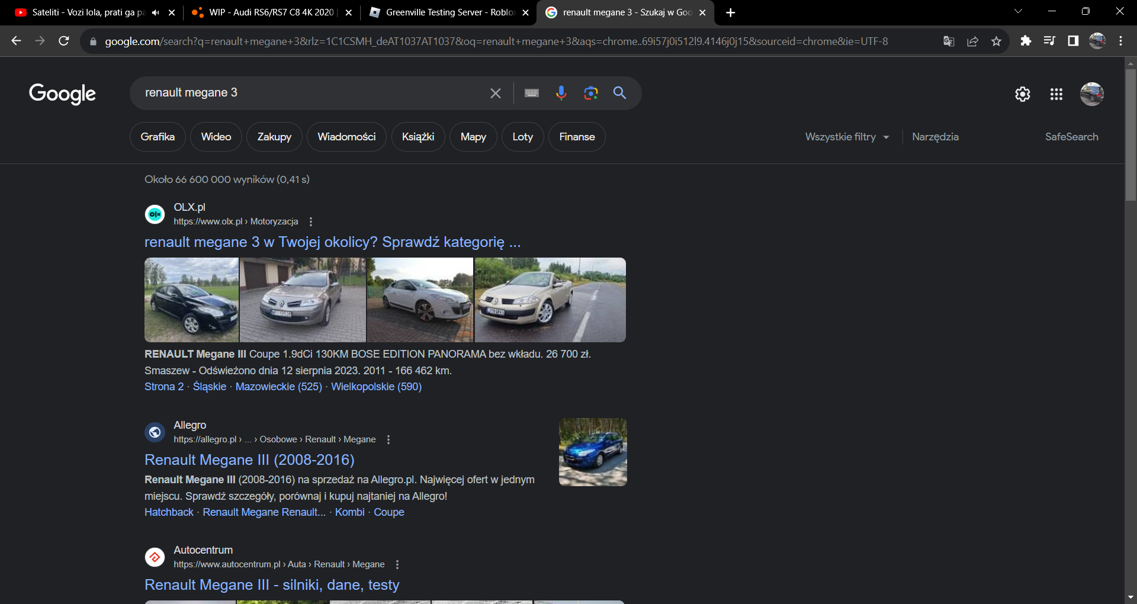Search by image with Google Lens icon

click(x=590, y=93)
